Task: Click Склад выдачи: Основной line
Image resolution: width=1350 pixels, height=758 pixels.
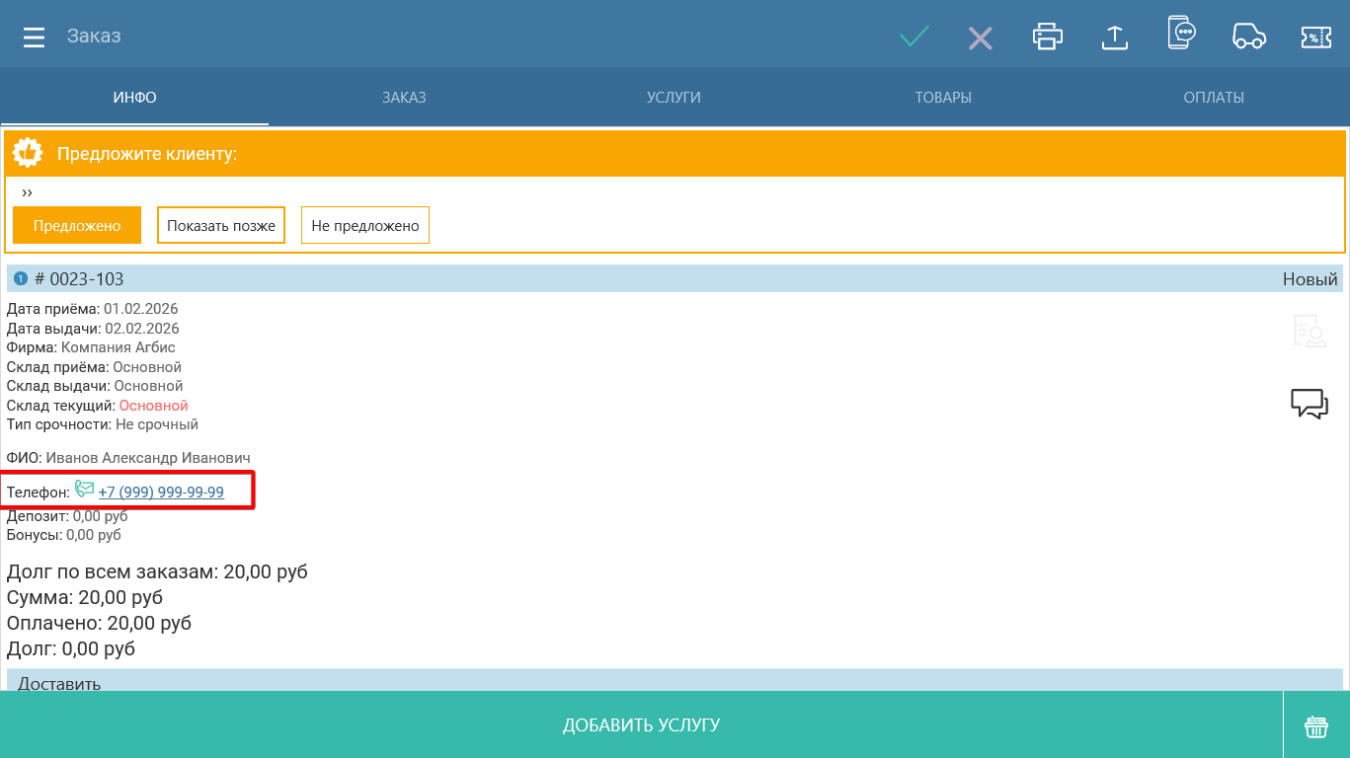Action: (95, 386)
